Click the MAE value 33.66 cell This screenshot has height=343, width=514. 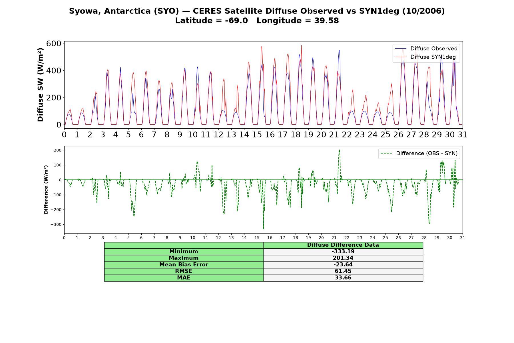(343, 278)
